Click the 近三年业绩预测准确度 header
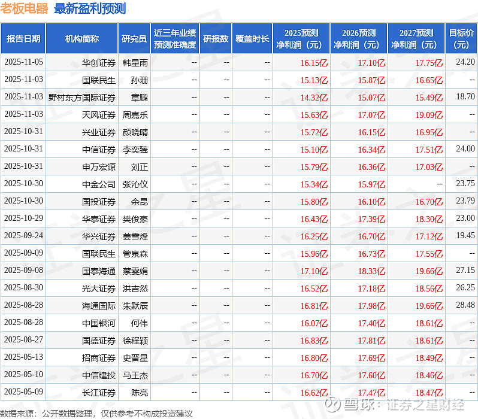Viewport: 478px width, 419px height. click(x=175, y=39)
